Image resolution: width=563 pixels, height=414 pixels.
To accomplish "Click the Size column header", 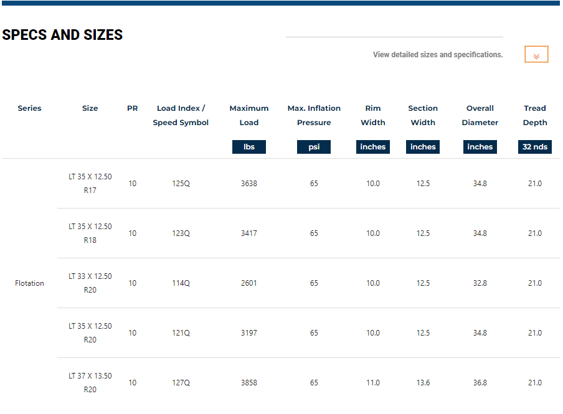I will [x=90, y=108].
